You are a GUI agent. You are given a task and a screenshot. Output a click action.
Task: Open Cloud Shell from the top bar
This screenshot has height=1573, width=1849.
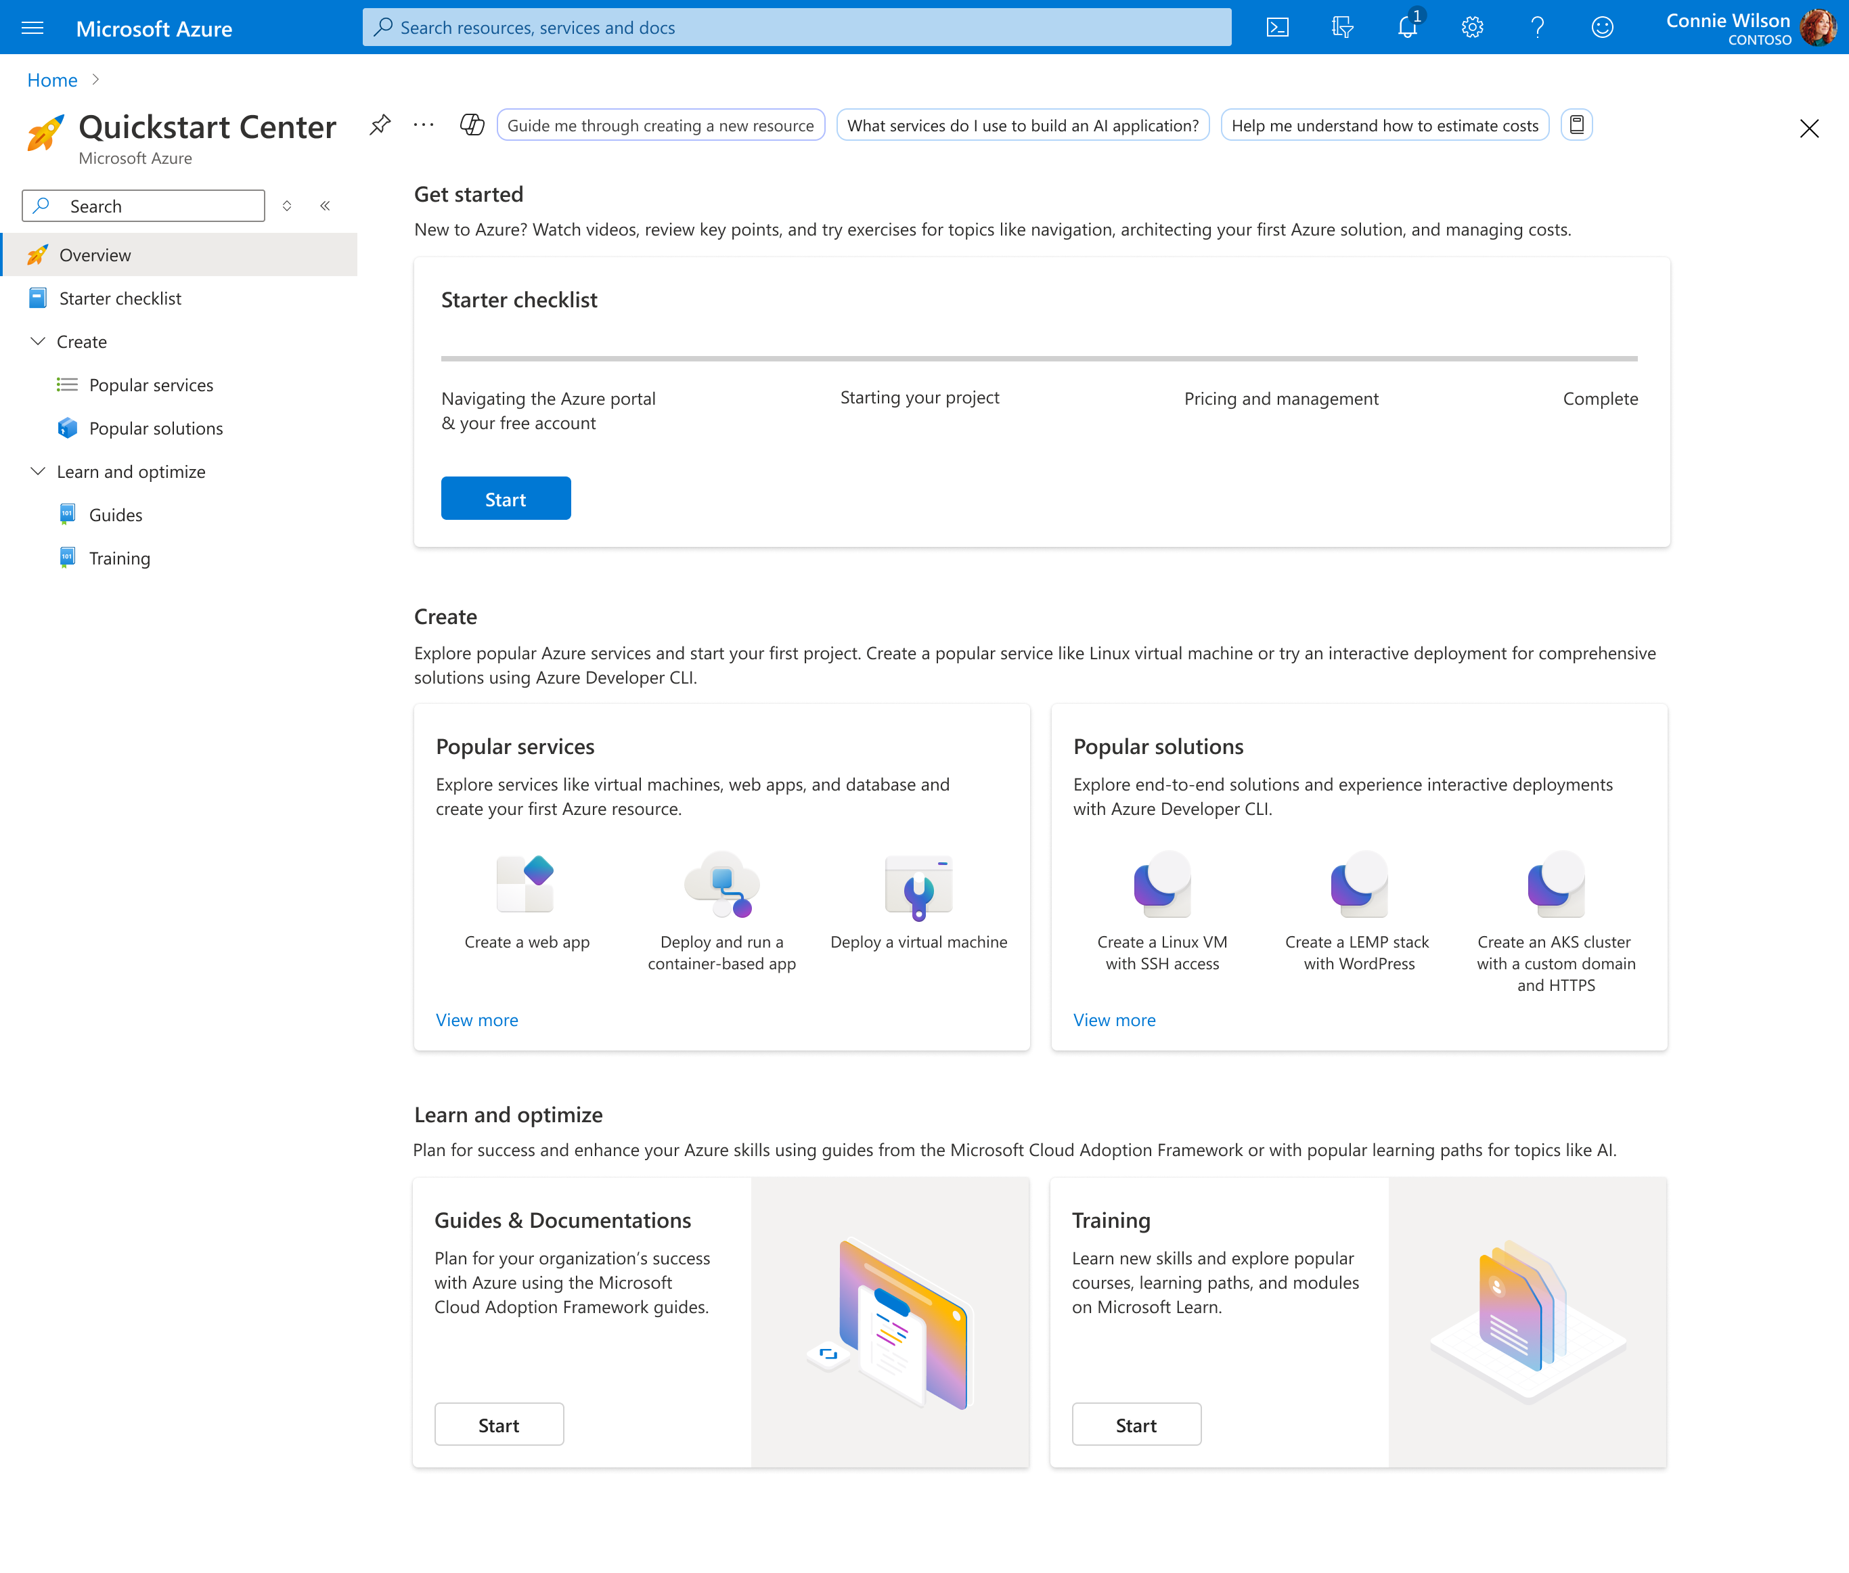click(x=1278, y=27)
